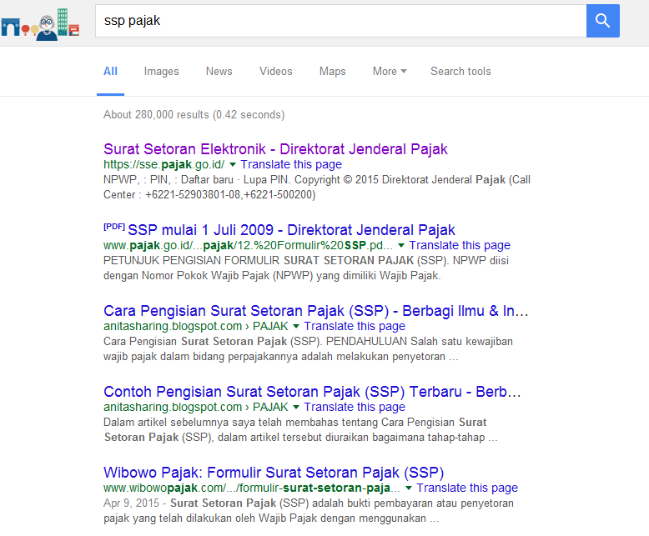Switch to the Maps tab
Image resolution: width=649 pixels, height=536 pixels.
(332, 71)
